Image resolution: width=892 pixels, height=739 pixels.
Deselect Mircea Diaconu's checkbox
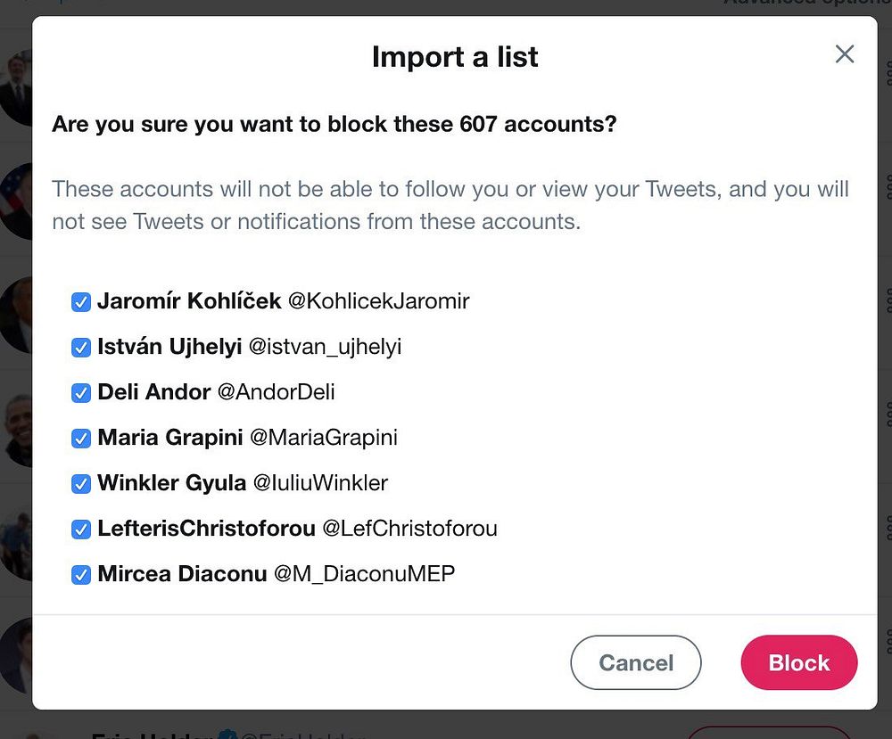pos(81,575)
